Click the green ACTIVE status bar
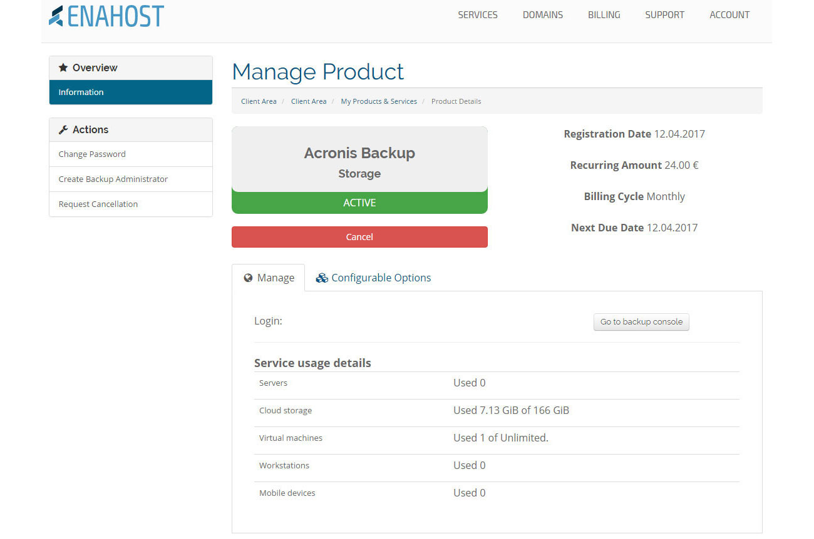The image size is (814, 539). click(x=359, y=203)
